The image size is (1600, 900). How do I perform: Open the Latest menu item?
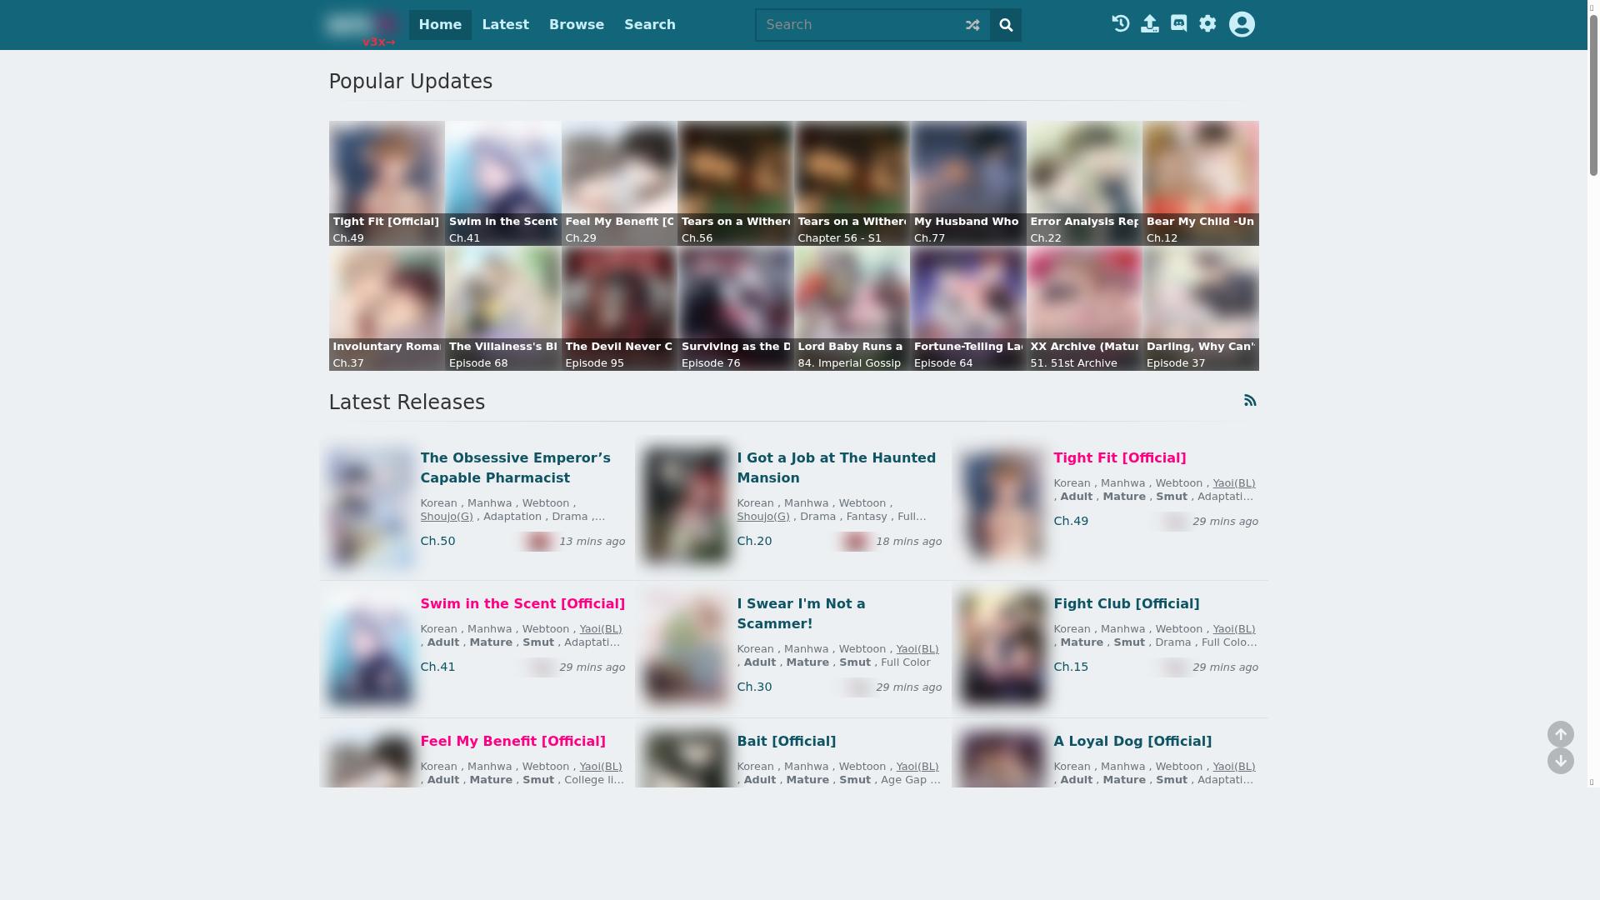click(505, 25)
